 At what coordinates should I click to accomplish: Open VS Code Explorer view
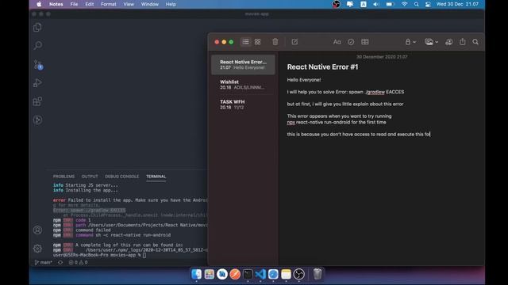(x=37, y=27)
